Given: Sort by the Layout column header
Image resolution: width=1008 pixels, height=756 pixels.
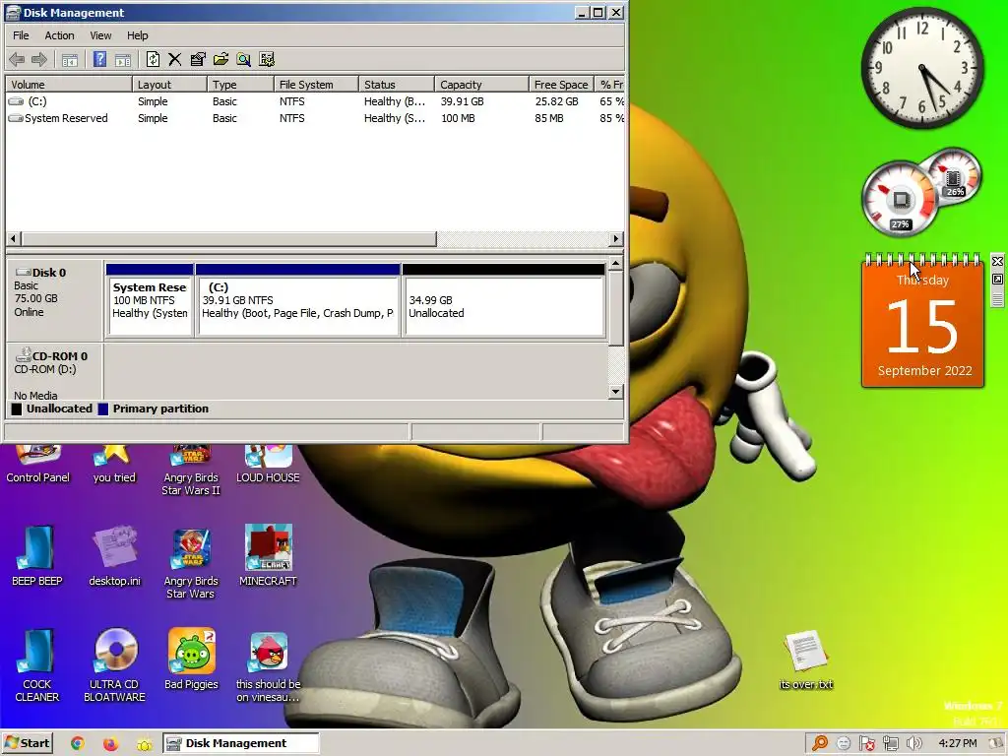Looking at the screenshot, I should (169, 85).
